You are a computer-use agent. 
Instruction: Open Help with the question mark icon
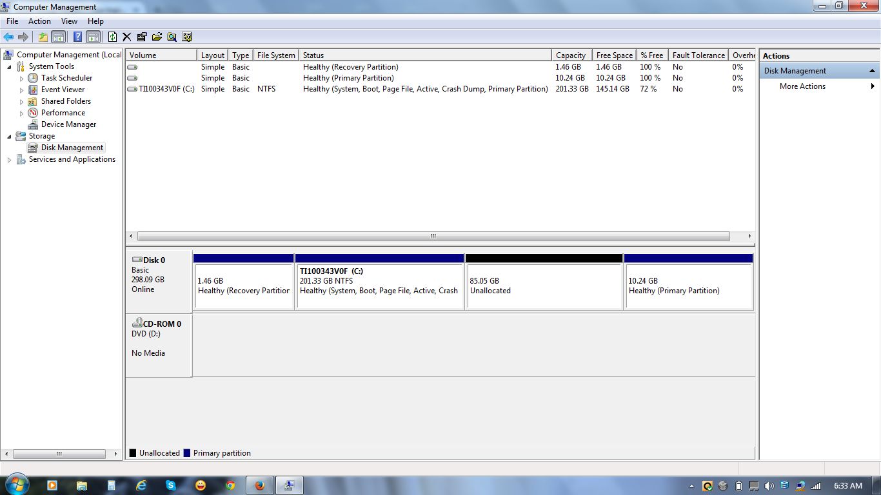click(x=77, y=37)
